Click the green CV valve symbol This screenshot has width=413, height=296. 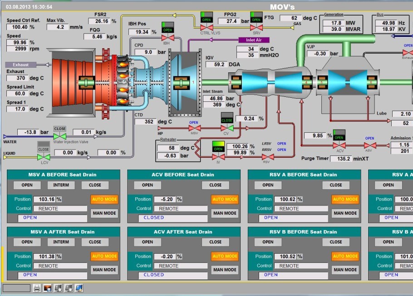click(x=227, y=128)
